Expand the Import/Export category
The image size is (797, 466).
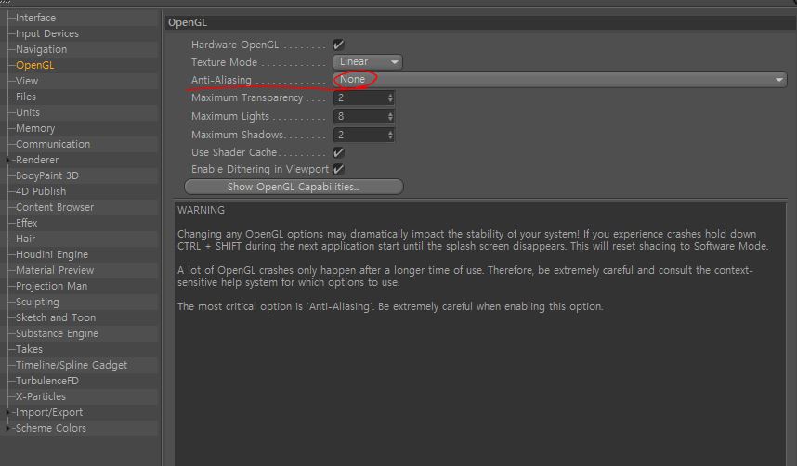coord(9,412)
